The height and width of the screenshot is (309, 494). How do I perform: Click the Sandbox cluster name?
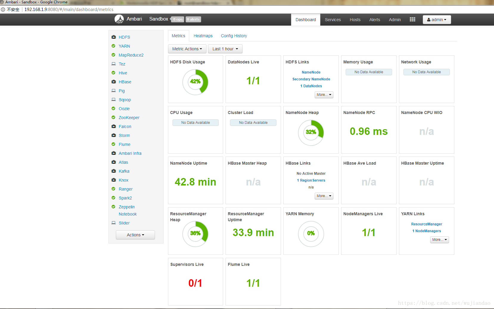159,19
